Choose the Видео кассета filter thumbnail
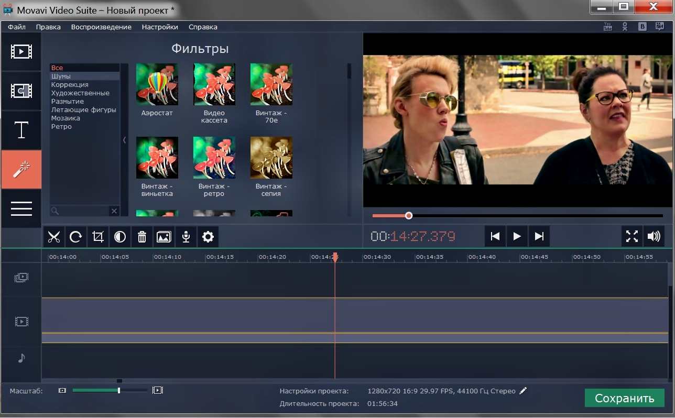 click(214, 84)
